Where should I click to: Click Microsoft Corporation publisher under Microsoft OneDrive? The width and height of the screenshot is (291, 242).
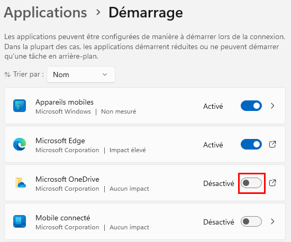coord(67,189)
